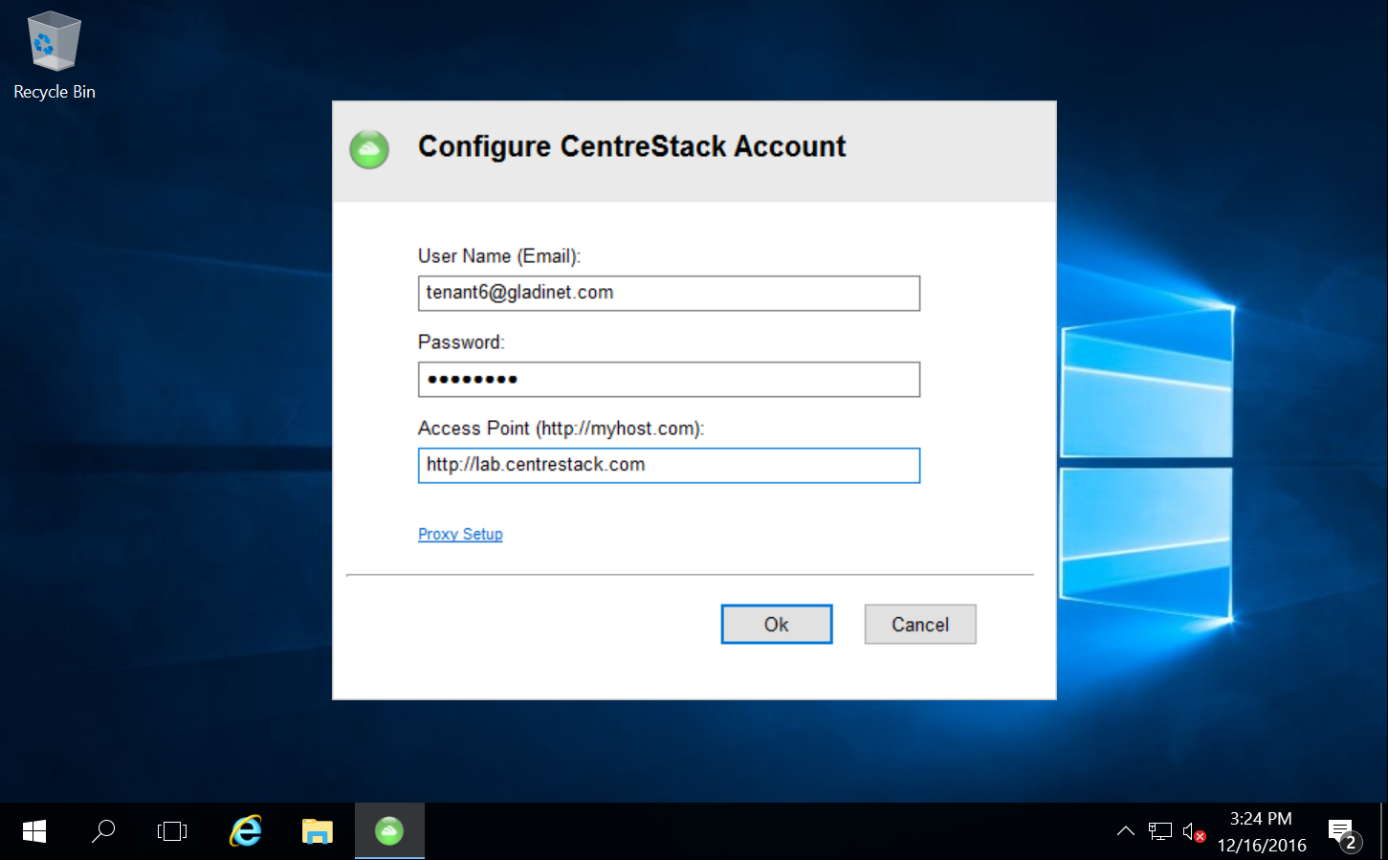Image resolution: width=1388 pixels, height=860 pixels.
Task: Open the Recycle Bin desktop icon
Action: [54, 55]
